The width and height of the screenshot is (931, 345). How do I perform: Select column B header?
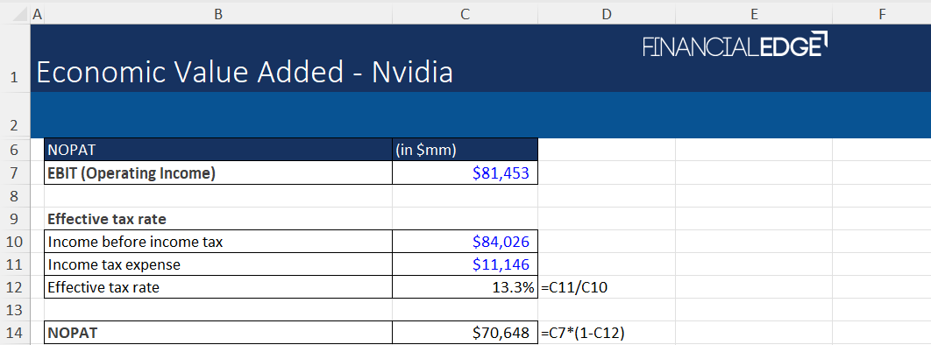pos(218,14)
